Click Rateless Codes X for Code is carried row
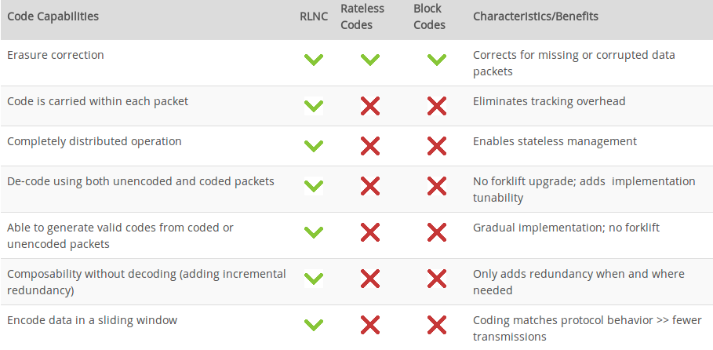 [x=370, y=106]
